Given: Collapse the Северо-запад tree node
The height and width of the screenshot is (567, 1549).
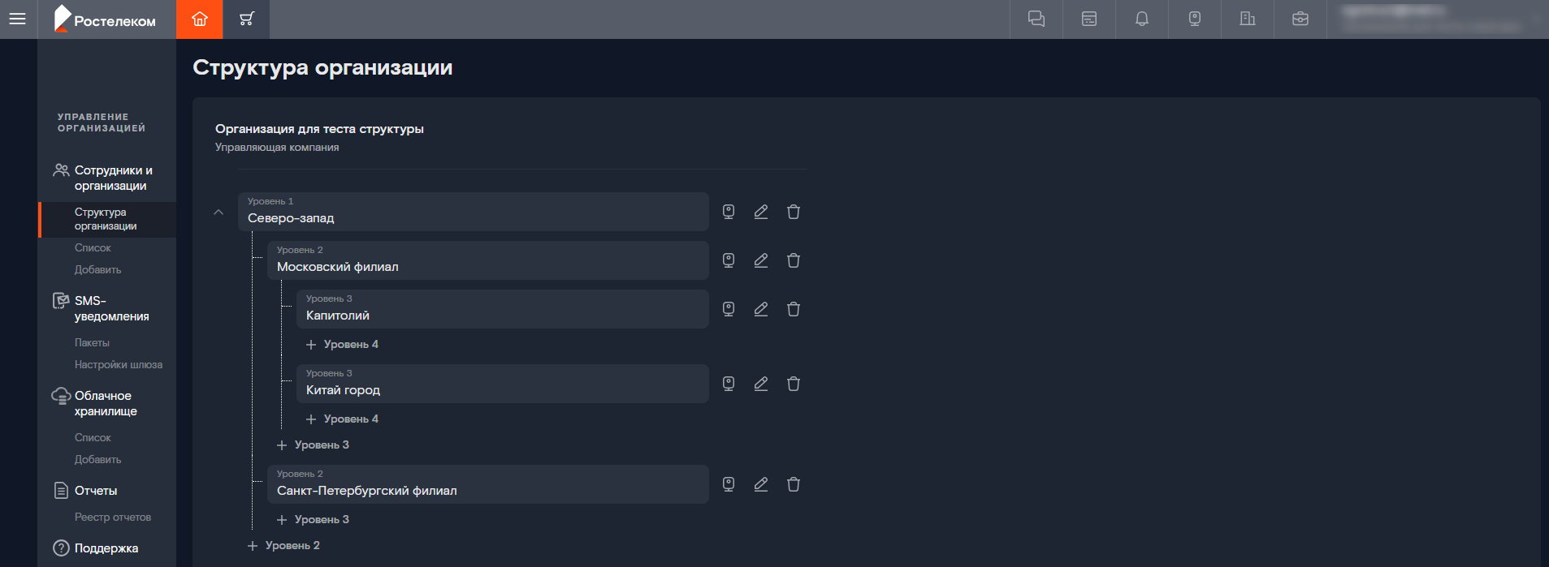Looking at the screenshot, I should tap(219, 212).
